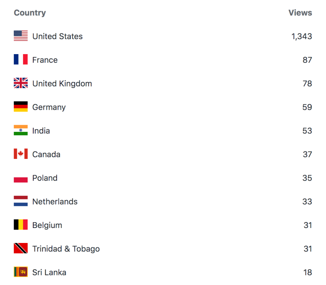Click the Trinidad & Tobago flag
The width and height of the screenshot is (326, 285).
21,248
